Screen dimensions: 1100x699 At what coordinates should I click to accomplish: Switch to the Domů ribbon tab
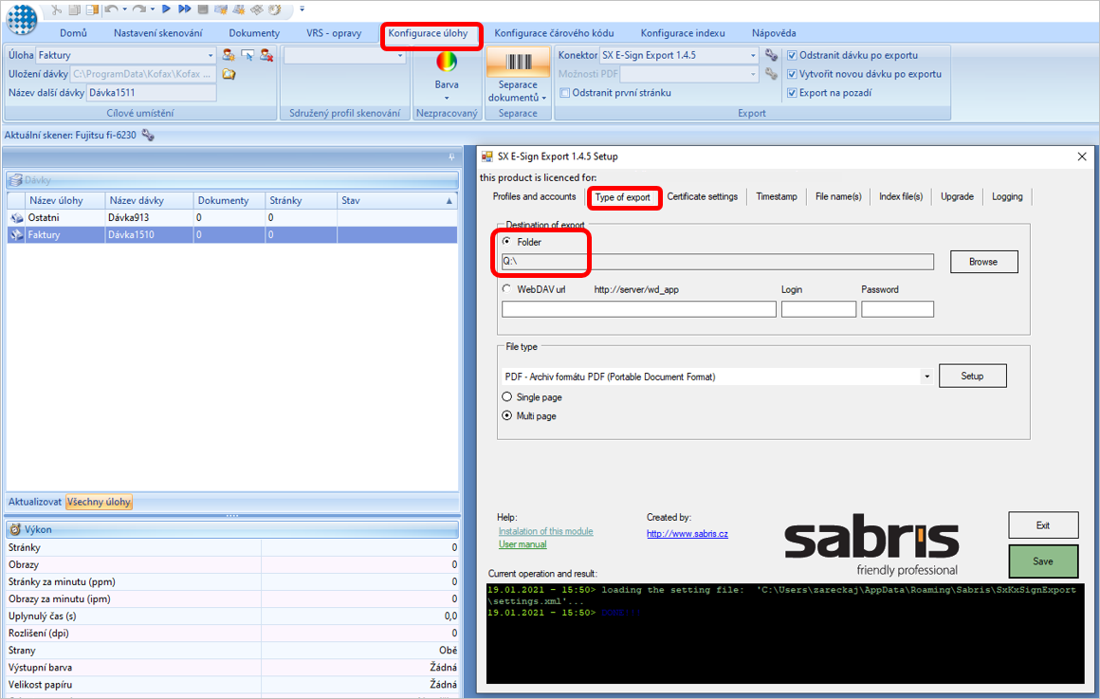(74, 33)
